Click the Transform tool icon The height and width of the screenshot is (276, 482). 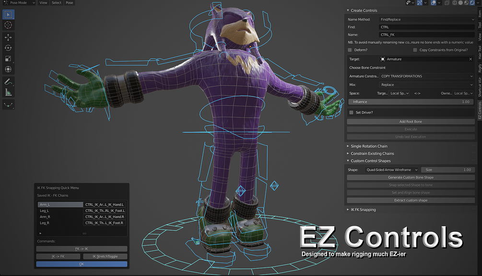click(x=8, y=69)
